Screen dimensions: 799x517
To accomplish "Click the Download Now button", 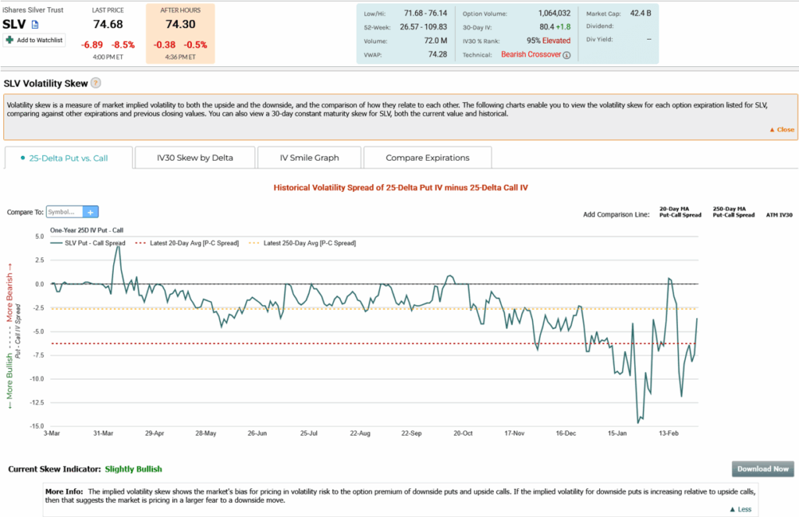I will tap(762, 469).
